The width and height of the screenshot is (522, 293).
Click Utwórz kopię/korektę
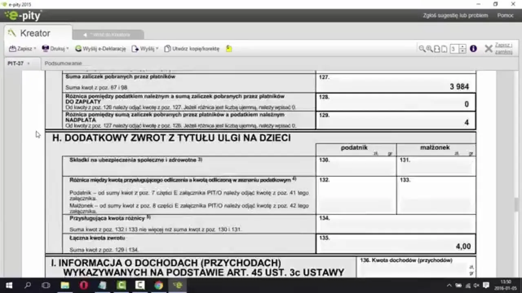pos(192,48)
